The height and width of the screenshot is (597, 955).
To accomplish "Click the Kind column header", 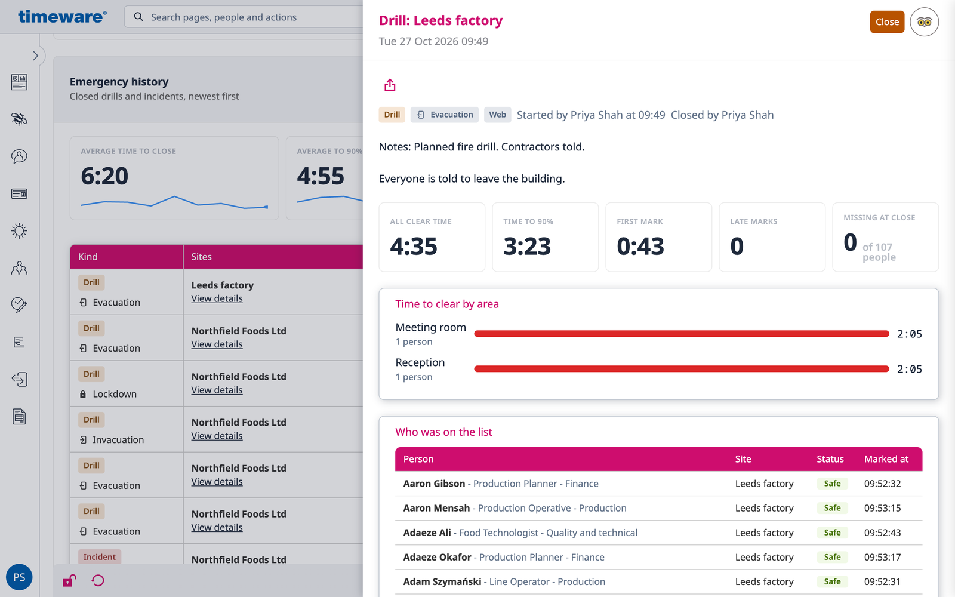I will (x=127, y=257).
